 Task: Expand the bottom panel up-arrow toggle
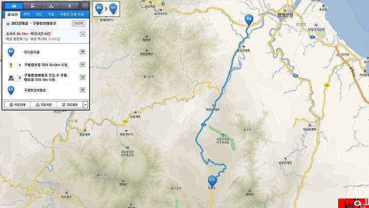click(x=86, y=105)
